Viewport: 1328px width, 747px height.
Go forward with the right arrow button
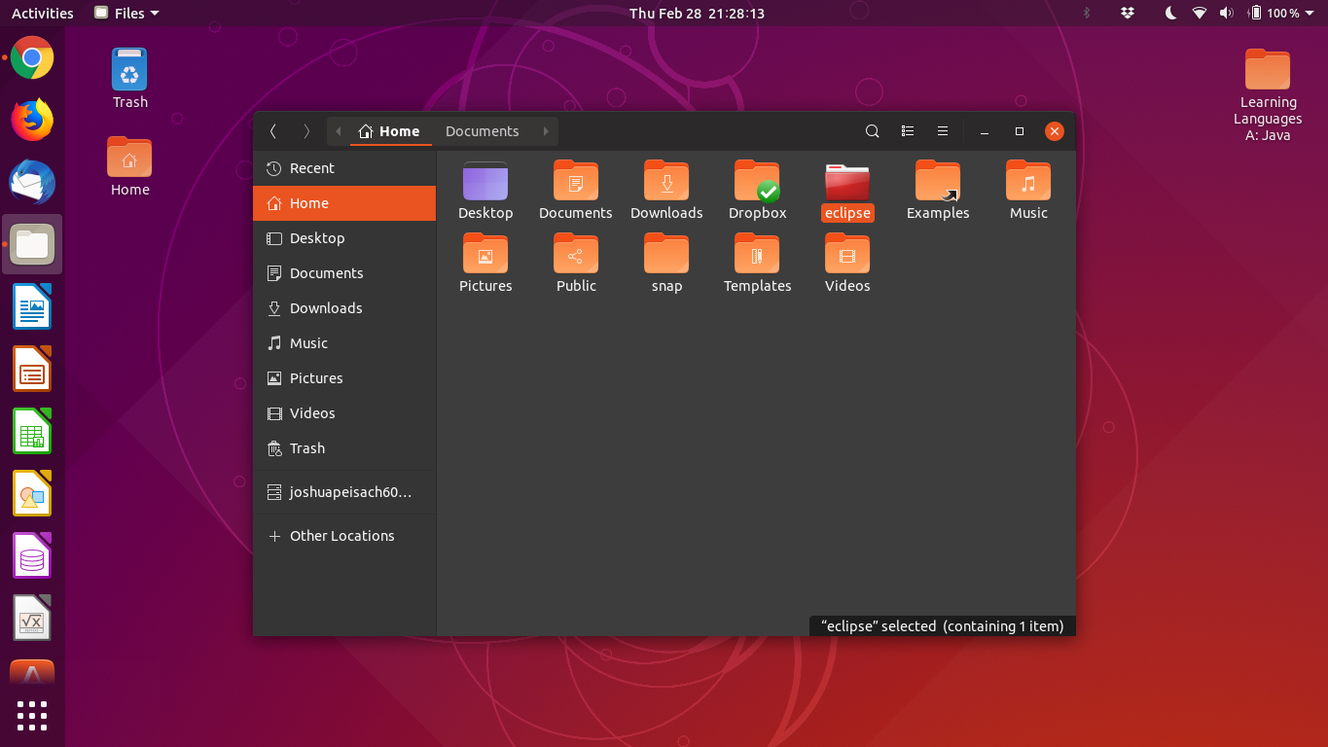[x=306, y=131]
